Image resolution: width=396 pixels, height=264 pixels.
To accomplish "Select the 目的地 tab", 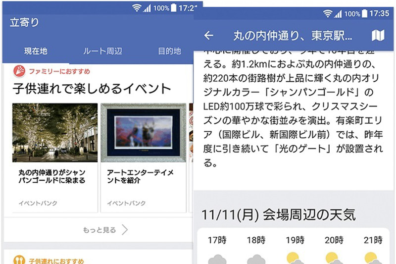I will click(x=169, y=51).
